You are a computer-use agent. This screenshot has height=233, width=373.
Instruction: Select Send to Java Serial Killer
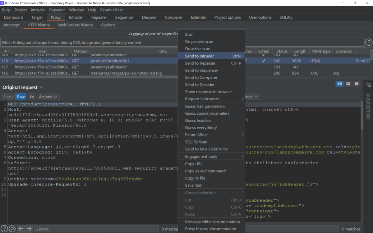pyautogui.click(x=211, y=149)
